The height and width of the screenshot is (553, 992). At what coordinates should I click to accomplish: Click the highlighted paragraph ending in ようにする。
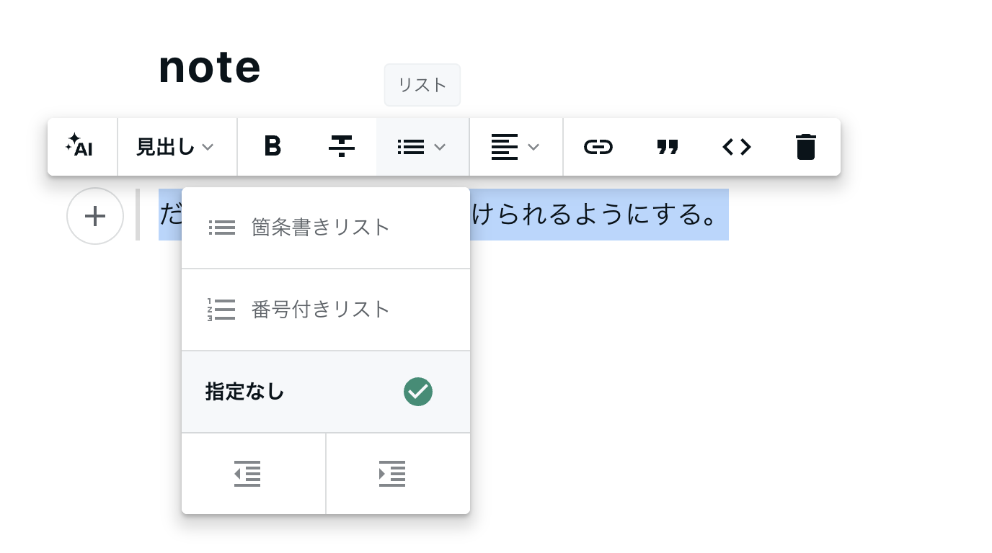(x=598, y=215)
